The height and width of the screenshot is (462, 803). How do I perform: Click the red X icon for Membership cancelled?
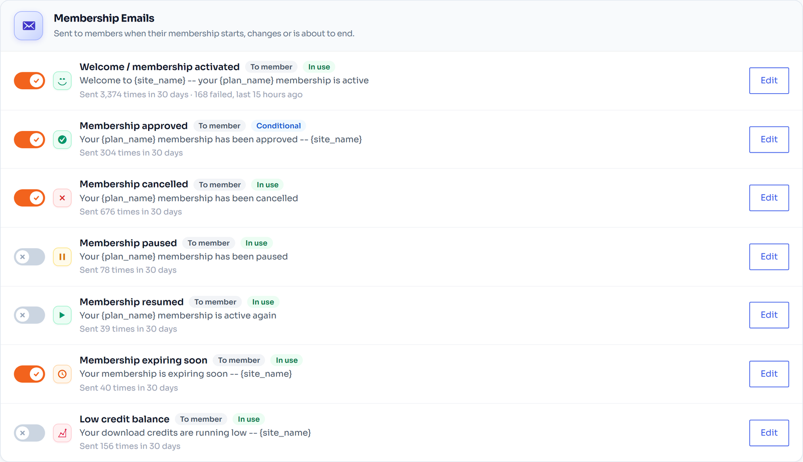(62, 198)
